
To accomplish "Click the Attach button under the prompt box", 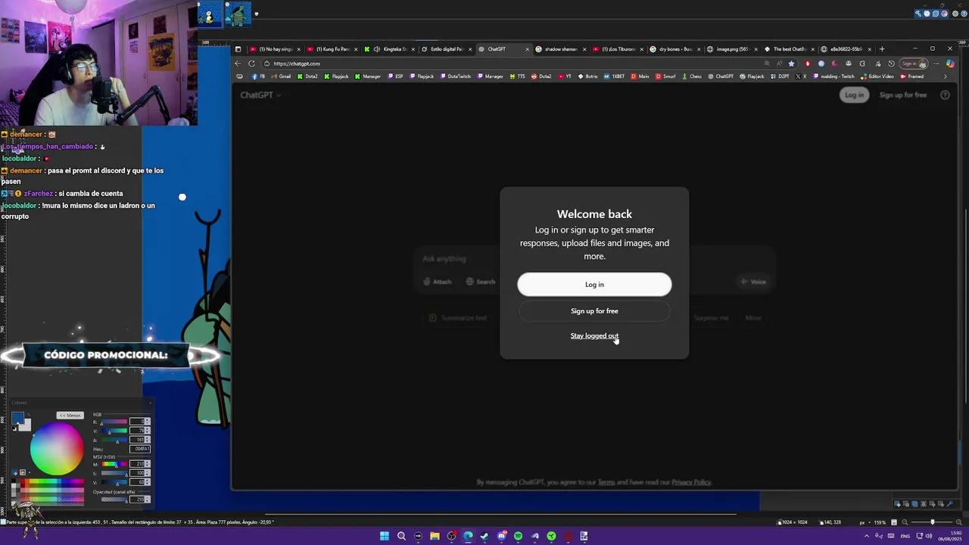I will [438, 282].
